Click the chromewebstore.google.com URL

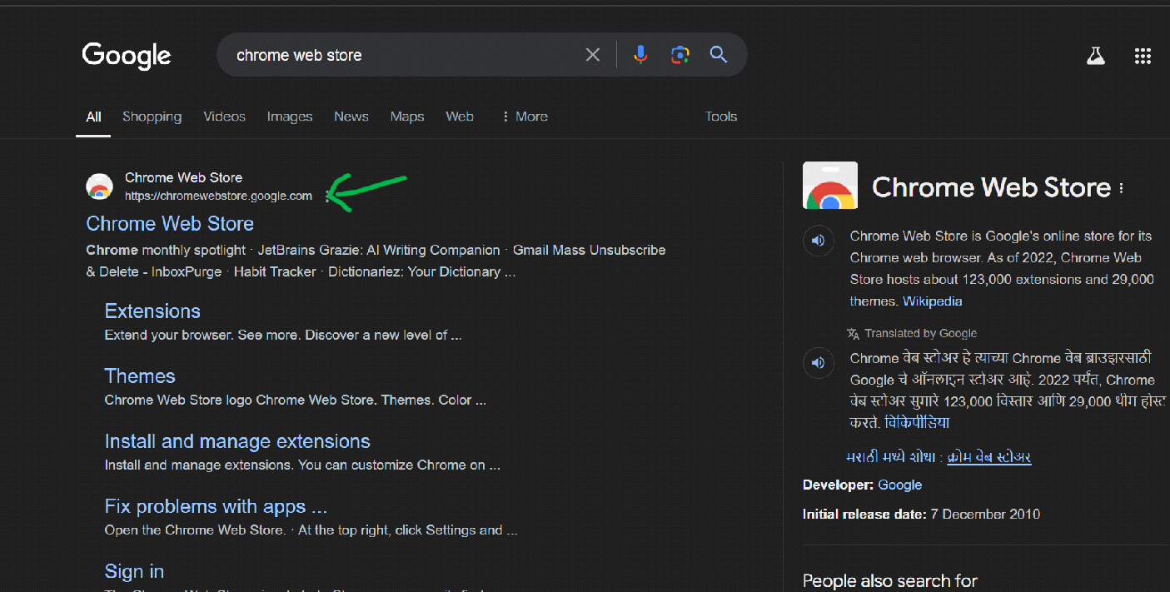(x=218, y=197)
